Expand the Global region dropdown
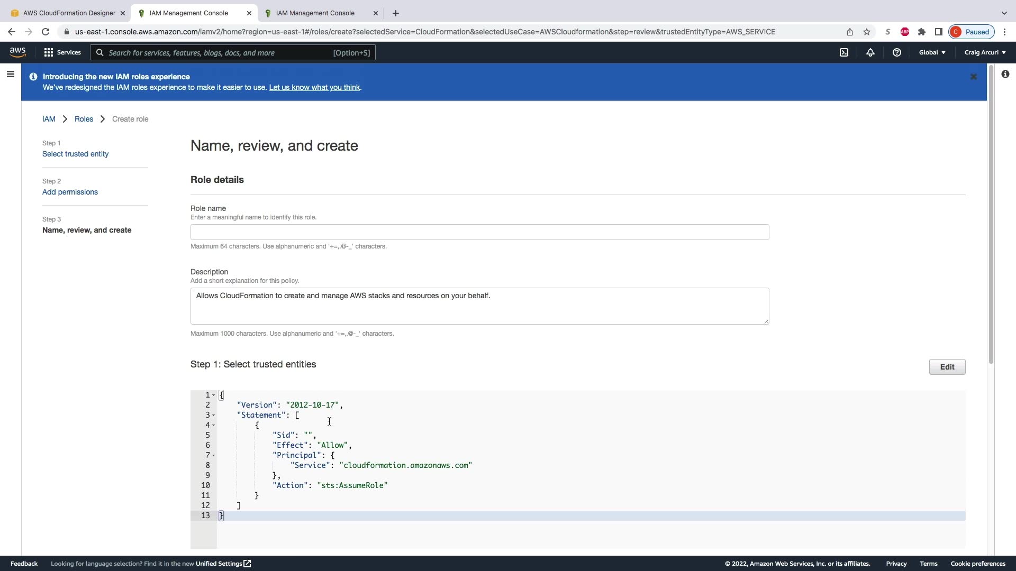Image resolution: width=1016 pixels, height=571 pixels. tap(932, 52)
